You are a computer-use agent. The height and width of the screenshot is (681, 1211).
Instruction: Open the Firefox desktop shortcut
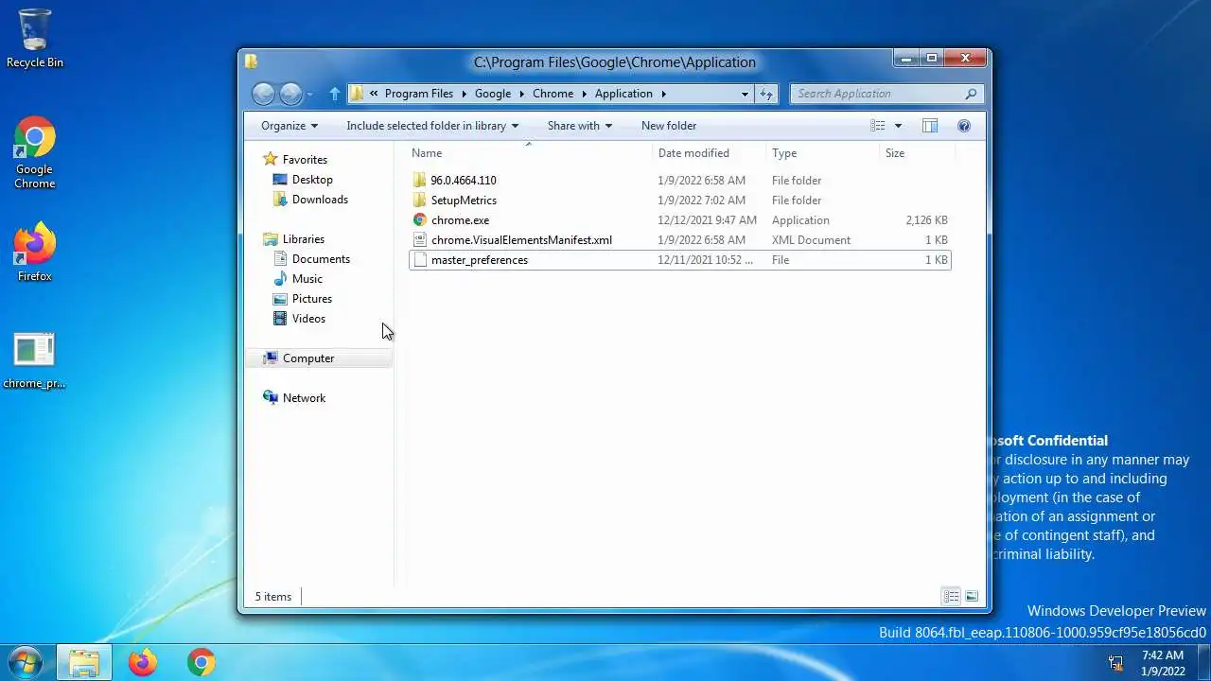click(35, 253)
